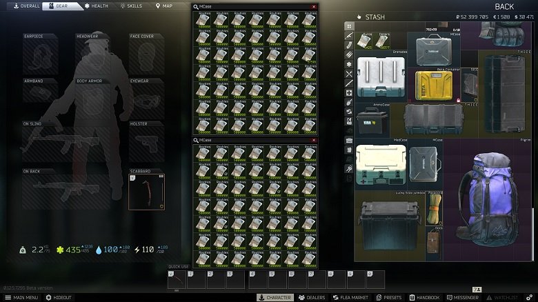Open the Flea Market
538x302 pixels.
(x=350, y=298)
